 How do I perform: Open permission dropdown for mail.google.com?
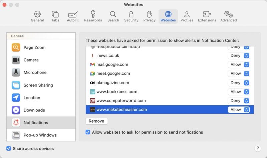point(239,64)
